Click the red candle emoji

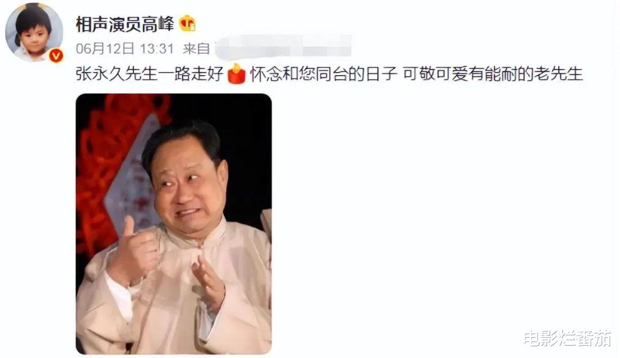point(237,74)
